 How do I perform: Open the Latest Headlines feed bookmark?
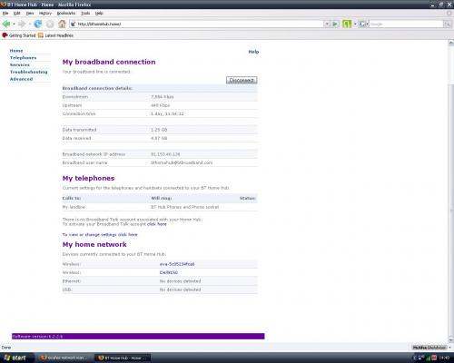55,35
